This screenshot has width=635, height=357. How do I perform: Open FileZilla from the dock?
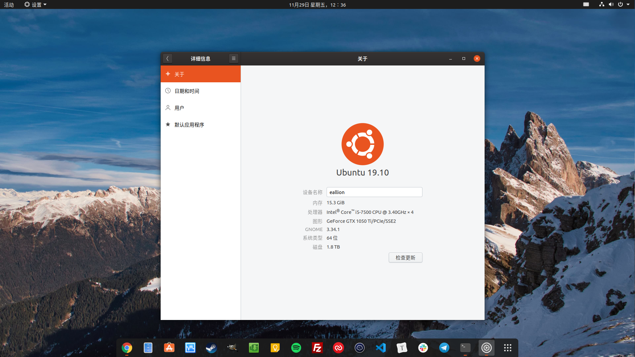[x=317, y=348]
